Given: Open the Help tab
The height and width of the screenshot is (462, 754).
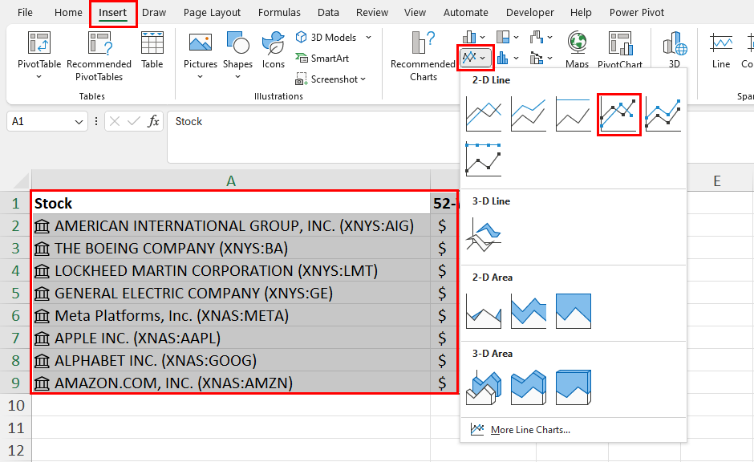Looking at the screenshot, I should (x=581, y=13).
